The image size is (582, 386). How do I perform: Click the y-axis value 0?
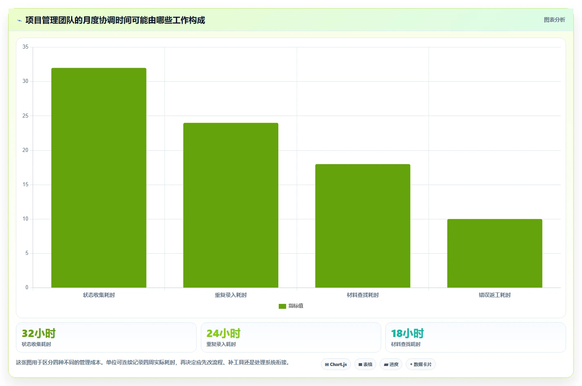[x=27, y=288]
